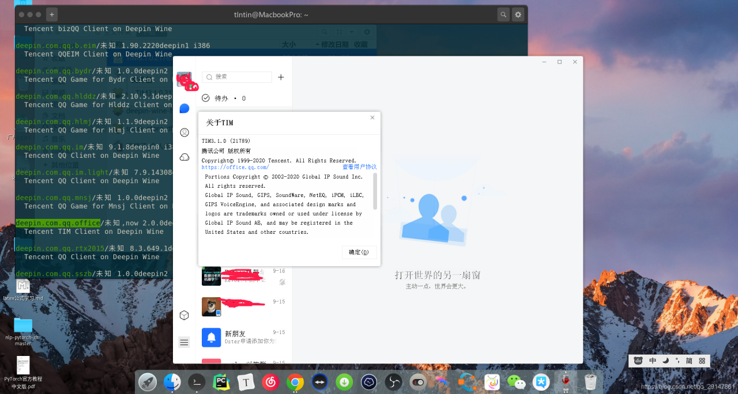Image resolution: width=738 pixels, height=394 pixels.
Task: Open the chat dated 9-16 in TIM
Action: [x=244, y=275]
